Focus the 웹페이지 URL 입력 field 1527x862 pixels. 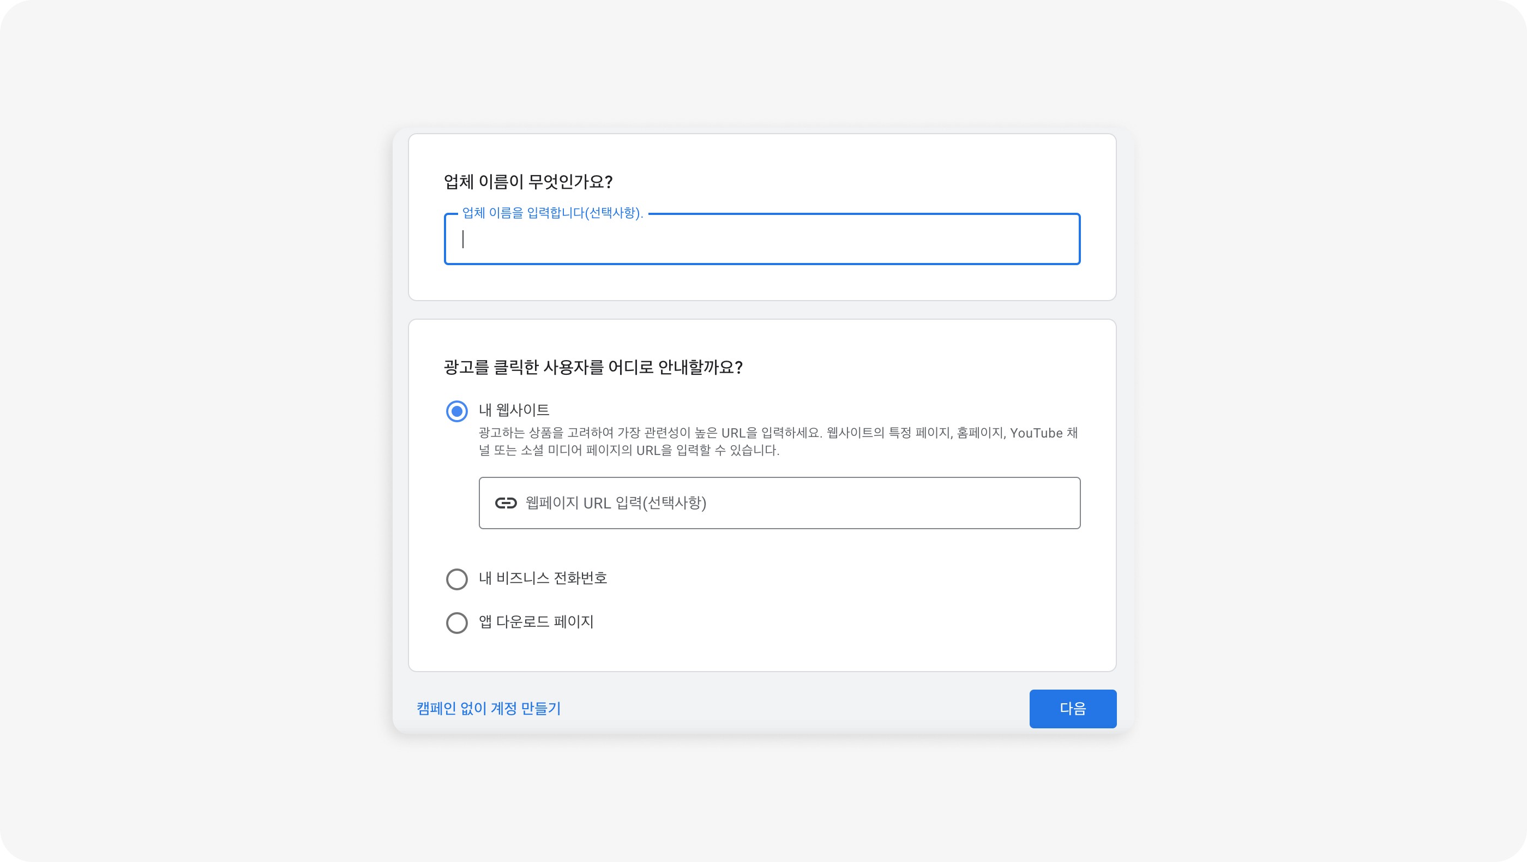point(779,502)
